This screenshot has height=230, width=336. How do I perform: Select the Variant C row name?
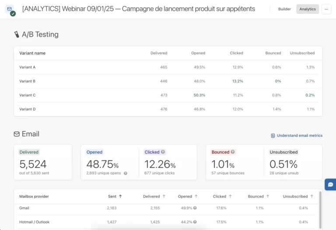(28, 95)
